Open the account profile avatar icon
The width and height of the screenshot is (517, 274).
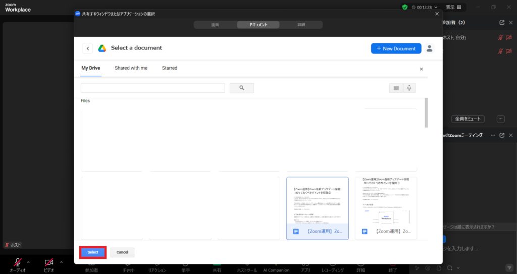tap(430, 48)
